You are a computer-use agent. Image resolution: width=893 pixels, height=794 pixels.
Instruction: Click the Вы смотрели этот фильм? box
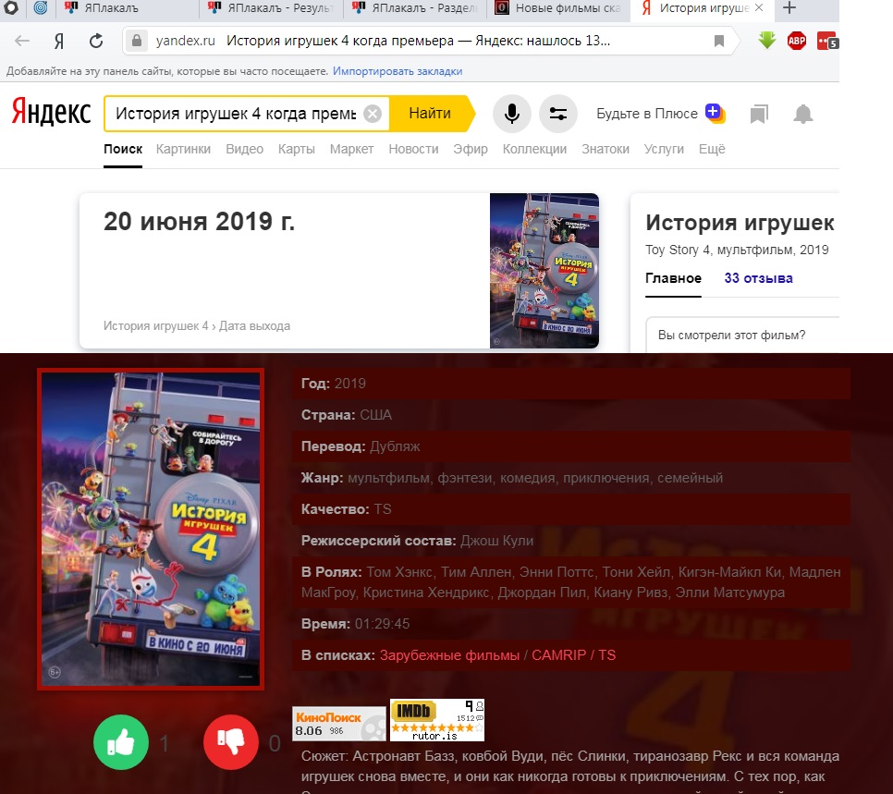[742, 335]
